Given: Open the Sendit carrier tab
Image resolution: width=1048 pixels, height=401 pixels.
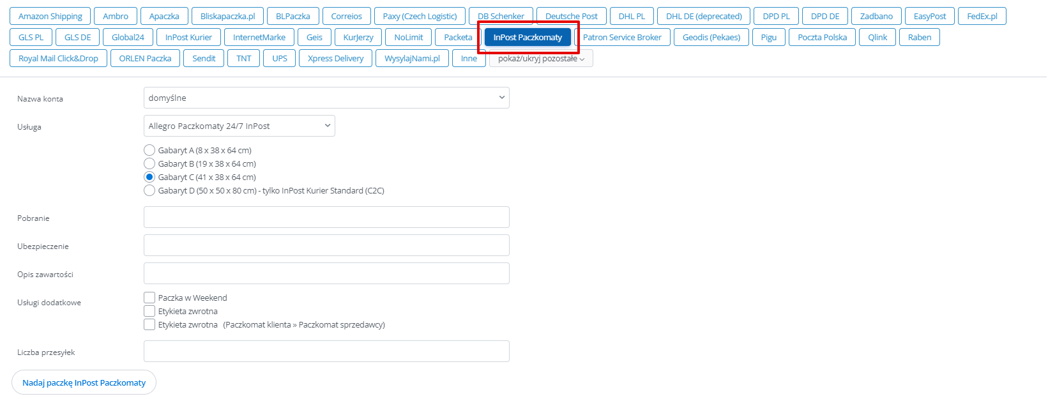Looking at the screenshot, I should click(x=204, y=58).
